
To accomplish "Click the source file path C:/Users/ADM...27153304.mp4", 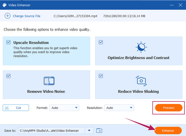I will tap(75, 16).
